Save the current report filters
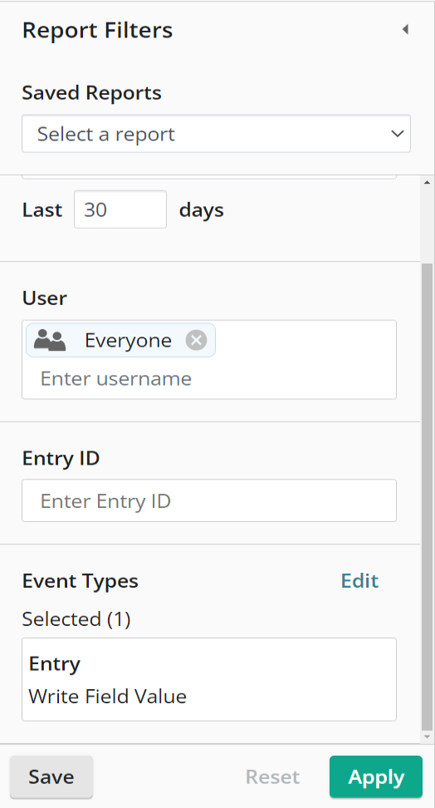 point(51,776)
